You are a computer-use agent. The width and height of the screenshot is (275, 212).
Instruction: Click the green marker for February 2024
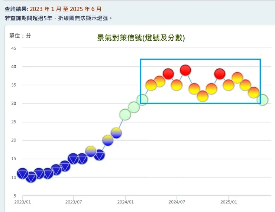point(134,107)
